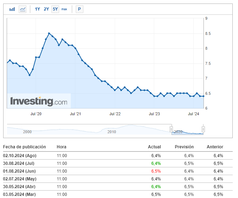Click Jul '20 label on chart axis
Screen dimensions: 238x198
(x=36, y=114)
